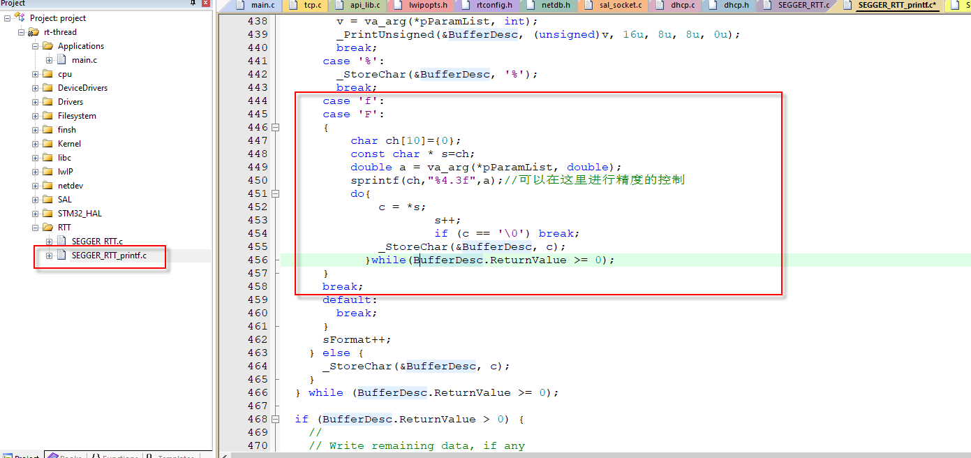The height and width of the screenshot is (458, 971).
Task: Expand the STM32_HAL group
Action: [x=35, y=214]
